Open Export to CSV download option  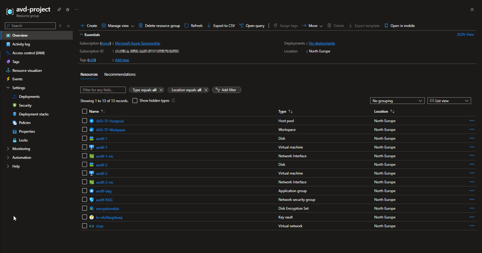pyautogui.click(x=221, y=26)
